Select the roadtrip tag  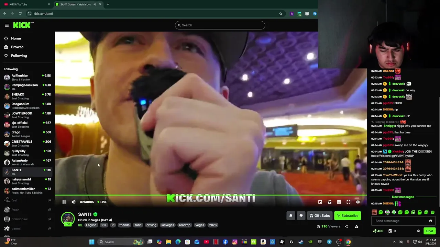tap(185, 225)
